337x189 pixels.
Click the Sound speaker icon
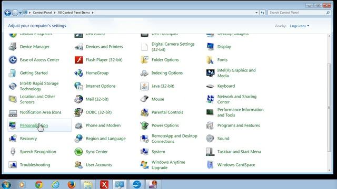click(210, 139)
